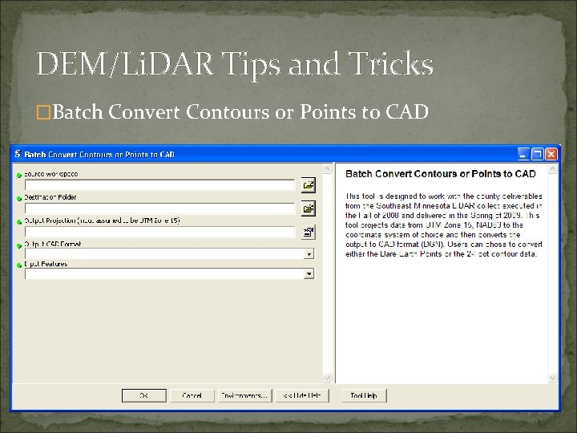The width and height of the screenshot is (577, 433).
Task: Click the Output Projection parameter label
Action: (102, 221)
